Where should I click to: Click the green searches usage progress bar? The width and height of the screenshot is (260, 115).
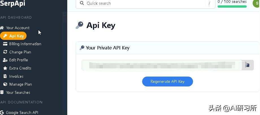tap(232, 6)
